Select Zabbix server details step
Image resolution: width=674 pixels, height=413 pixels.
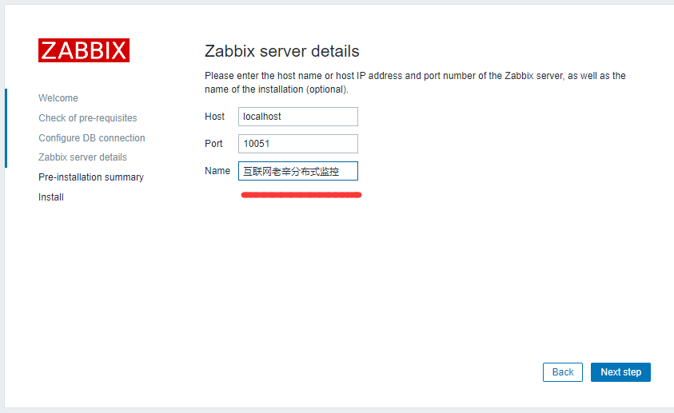82,157
